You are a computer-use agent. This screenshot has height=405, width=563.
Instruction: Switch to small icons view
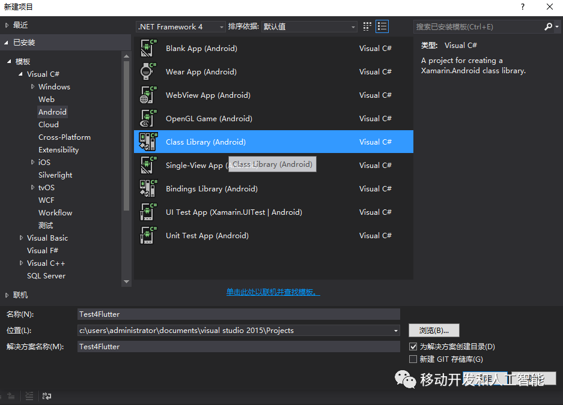(x=367, y=26)
